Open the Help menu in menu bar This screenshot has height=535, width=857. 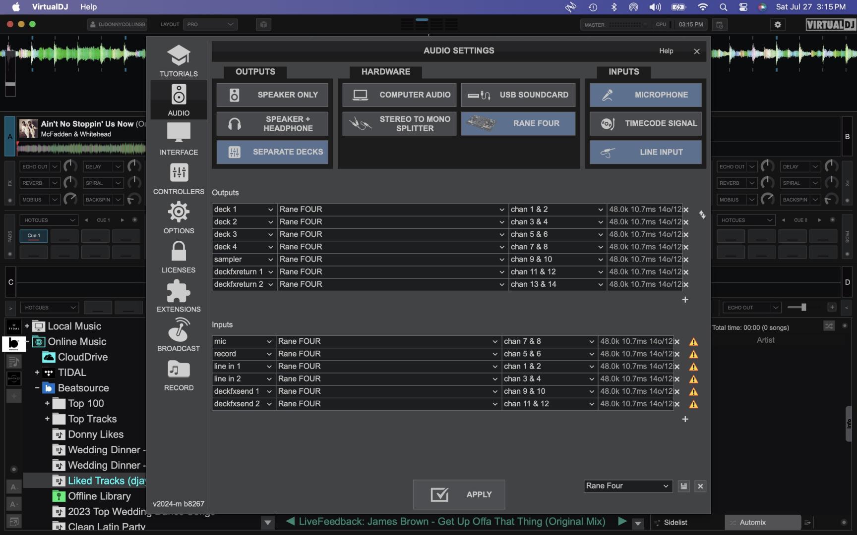(x=88, y=7)
